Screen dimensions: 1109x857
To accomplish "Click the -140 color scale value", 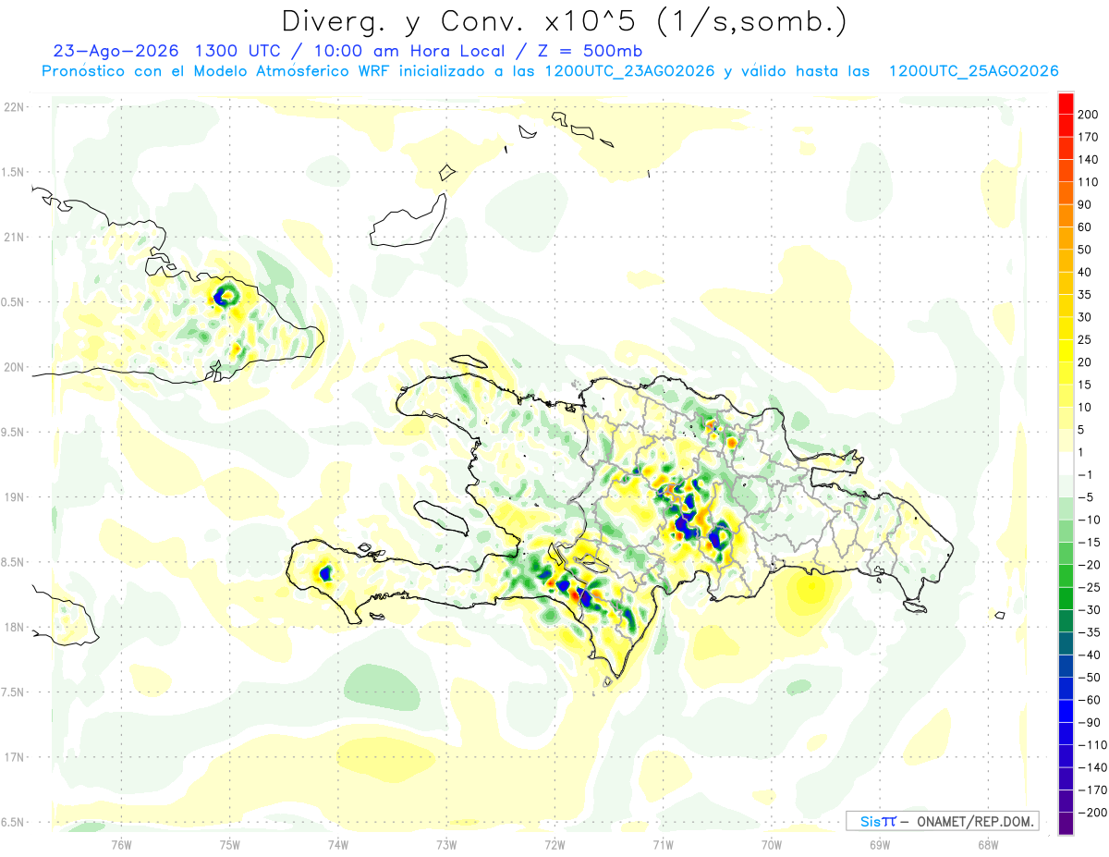I will pyautogui.click(x=1091, y=767).
